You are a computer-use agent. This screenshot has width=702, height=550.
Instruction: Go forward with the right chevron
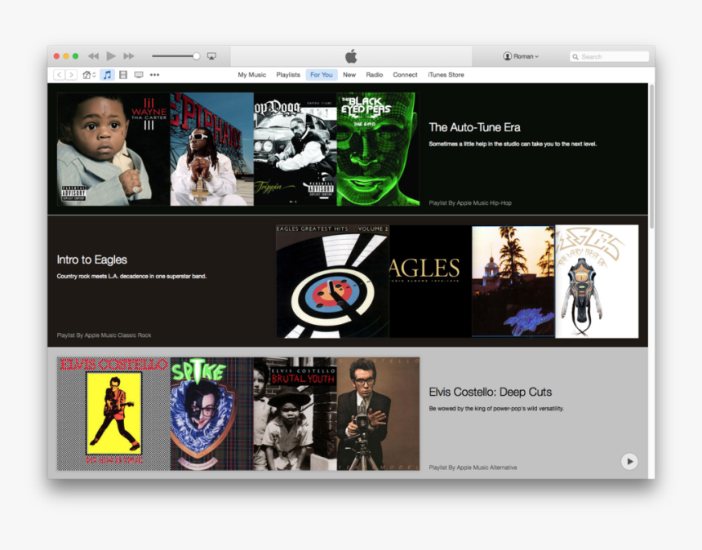coord(71,75)
